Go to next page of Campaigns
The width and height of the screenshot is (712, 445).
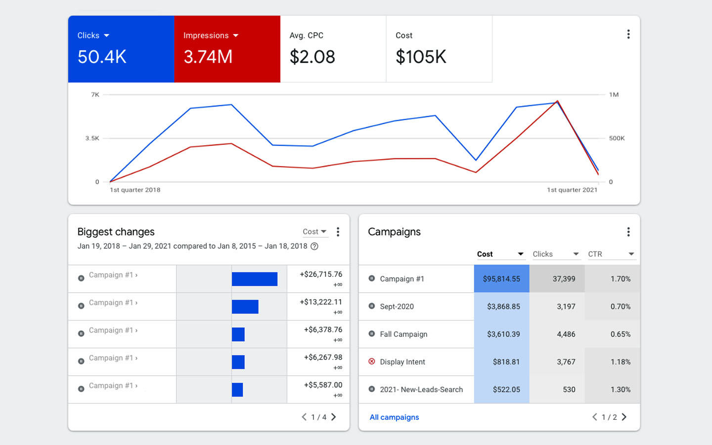click(624, 417)
